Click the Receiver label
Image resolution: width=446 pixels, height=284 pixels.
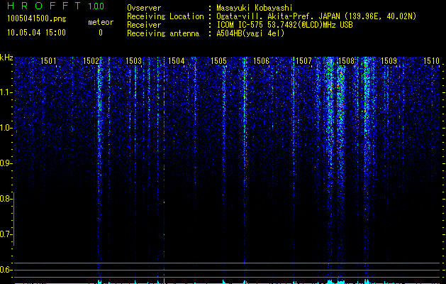pos(144,25)
